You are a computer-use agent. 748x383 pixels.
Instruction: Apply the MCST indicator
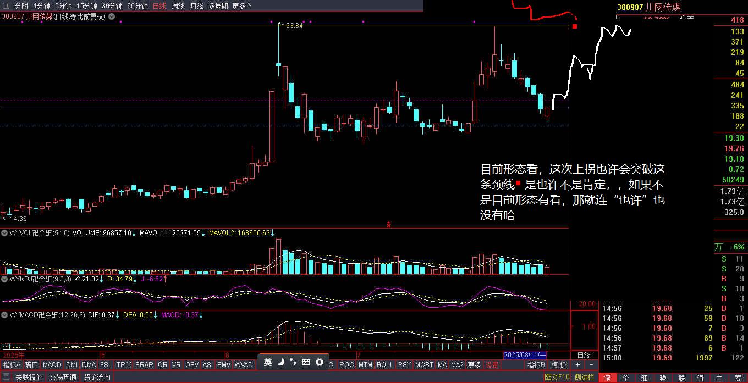tap(424, 365)
